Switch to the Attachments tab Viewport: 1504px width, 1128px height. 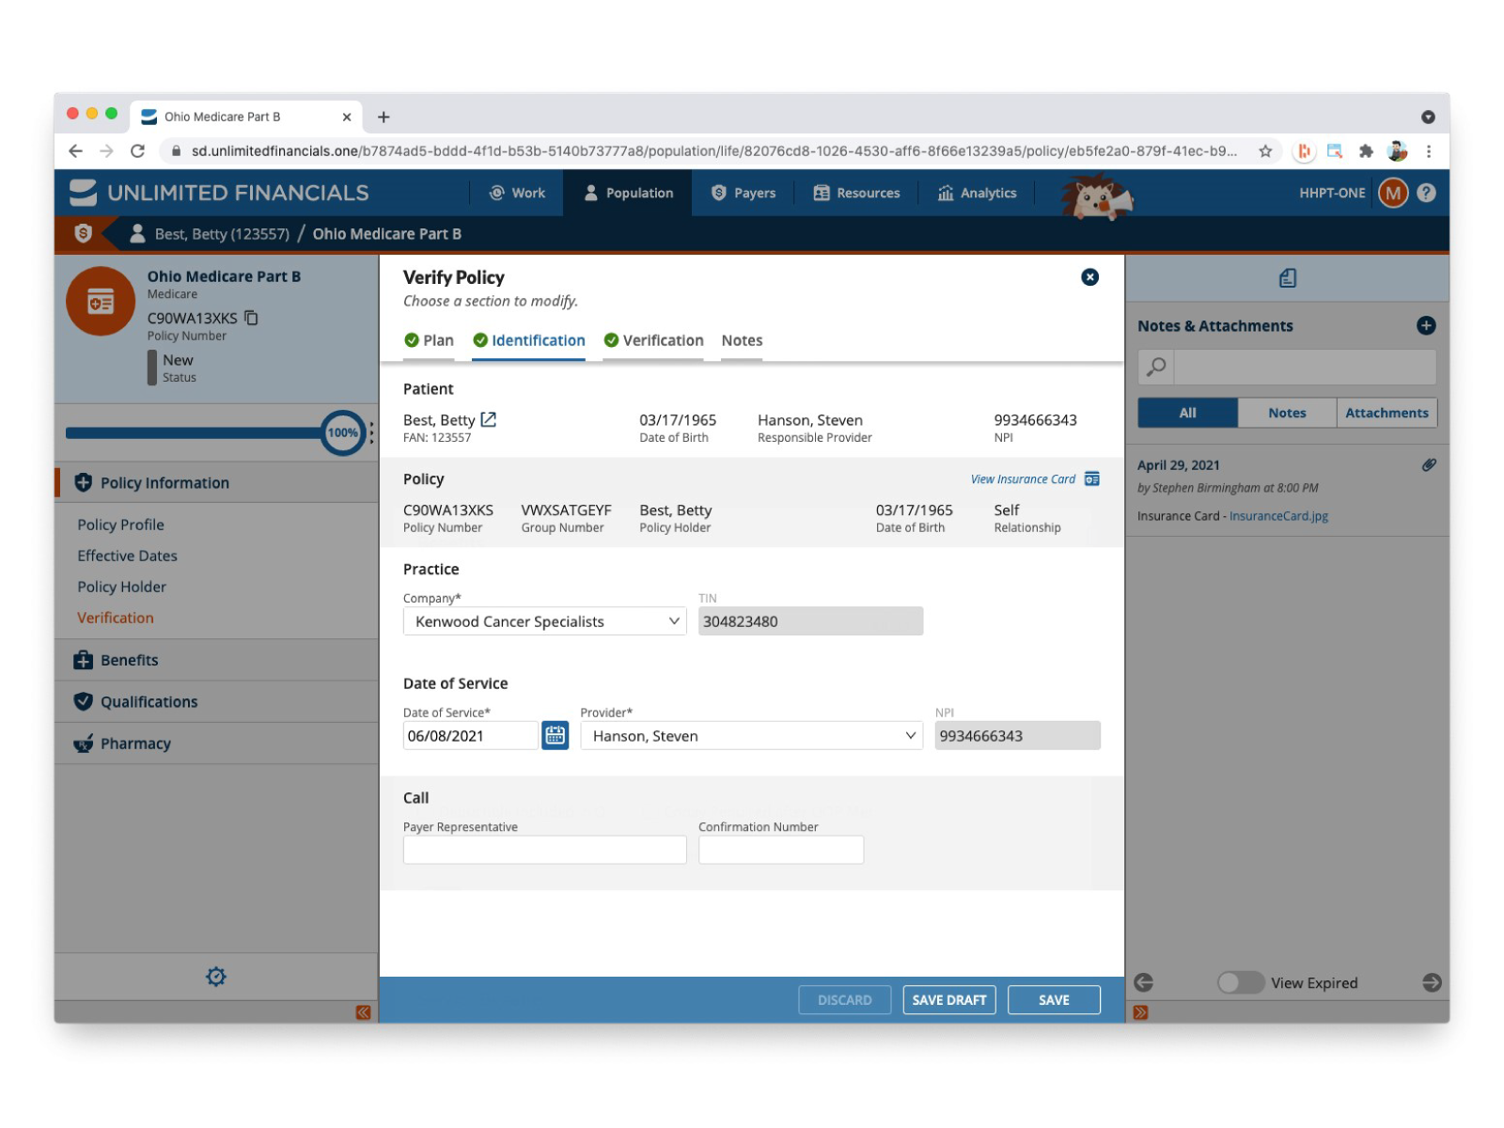(x=1386, y=413)
